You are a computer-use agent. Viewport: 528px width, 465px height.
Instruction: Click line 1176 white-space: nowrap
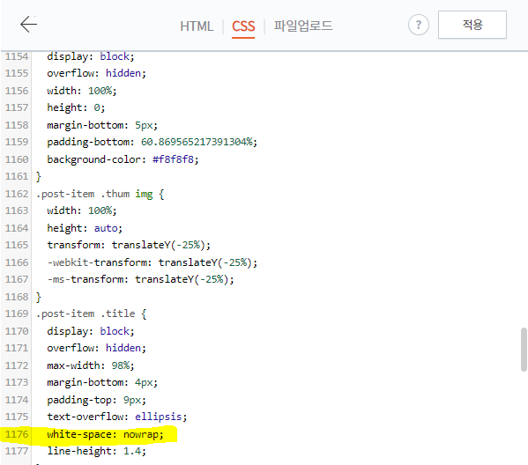pyautogui.click(x=106, y=434)
